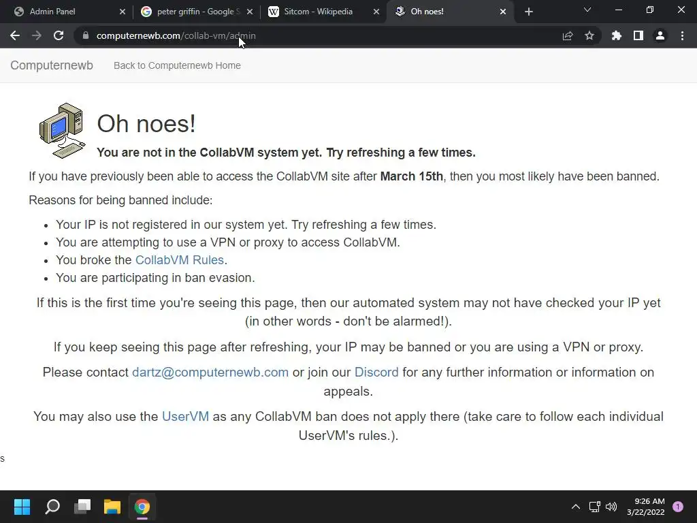Open the network tray icon
The height and width of the screenshot is (523, 697).
coord(595,507)
